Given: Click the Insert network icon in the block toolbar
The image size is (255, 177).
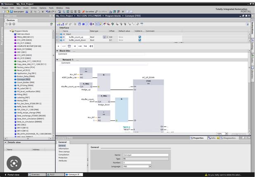Looking at the screenshot, I should [59, 24].
